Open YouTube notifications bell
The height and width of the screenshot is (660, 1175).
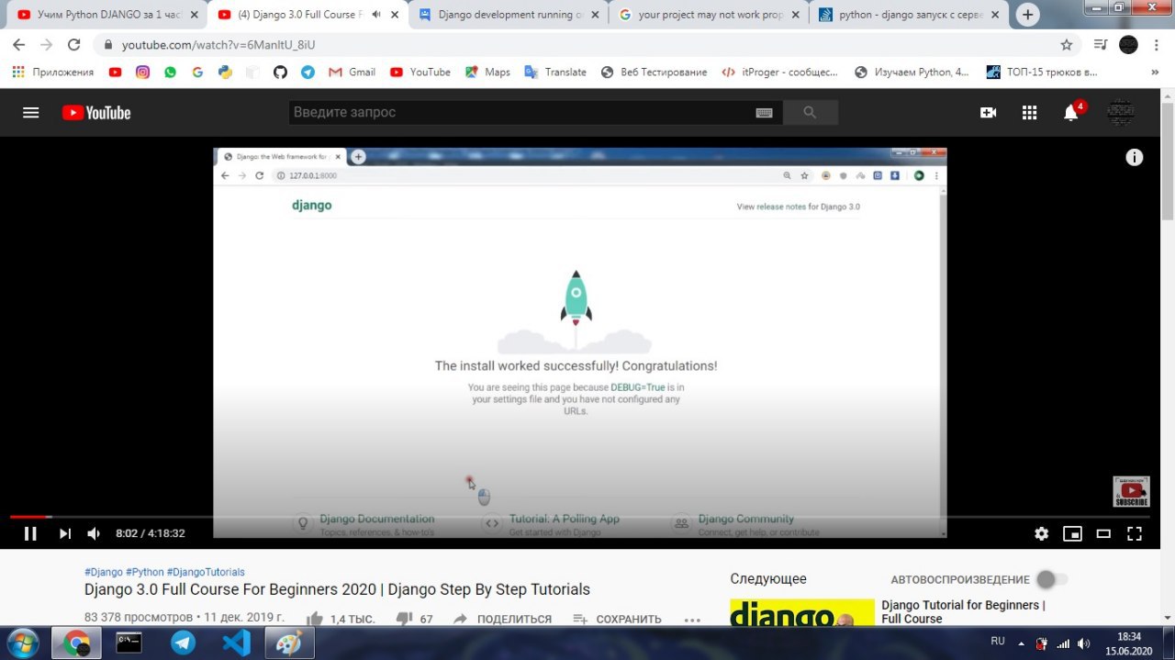1070,112
